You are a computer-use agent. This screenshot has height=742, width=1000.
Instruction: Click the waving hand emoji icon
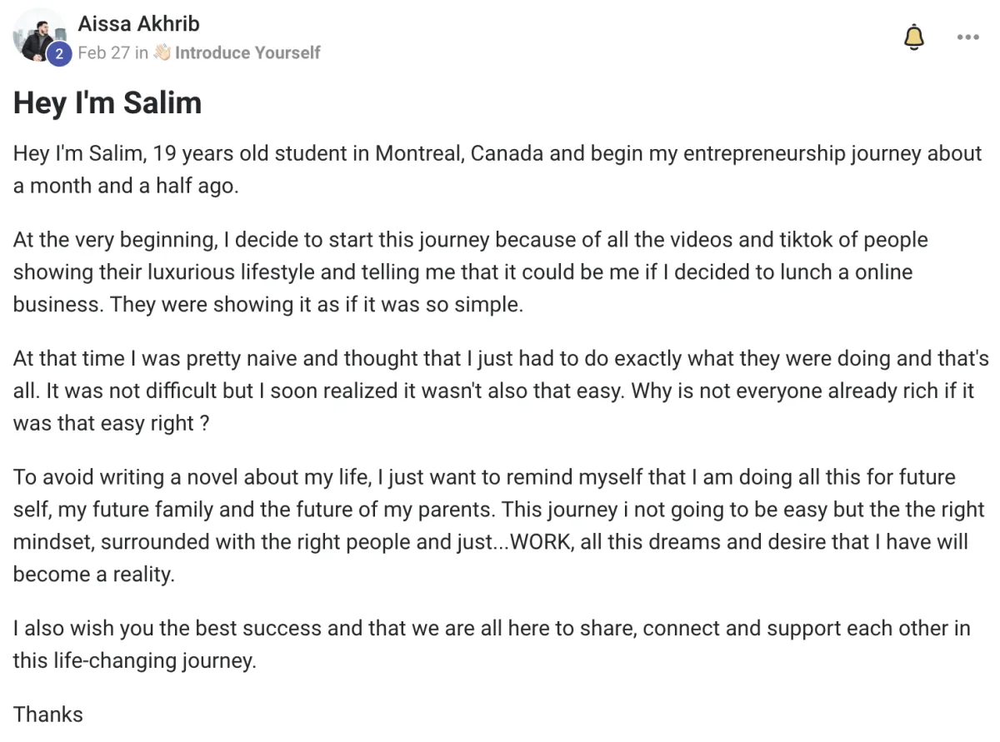[x=162, y=52]
